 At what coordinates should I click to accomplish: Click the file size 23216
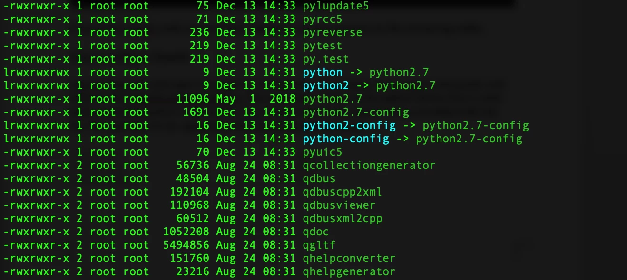coord(193,272)
